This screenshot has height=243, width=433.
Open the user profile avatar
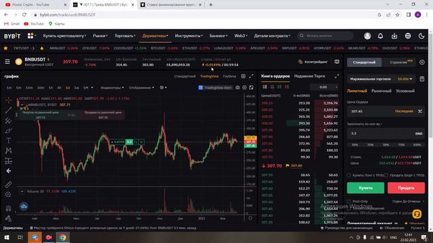[x=367, y=36]
